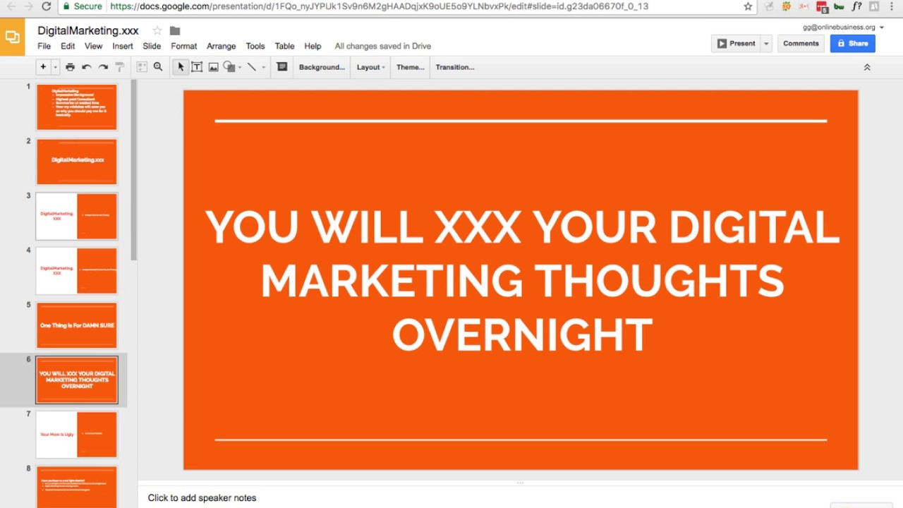Select slide 5 'One Thing Is For DAMN SURE'
Viewport: 903px width, 508px height.
tap(77, 325)
